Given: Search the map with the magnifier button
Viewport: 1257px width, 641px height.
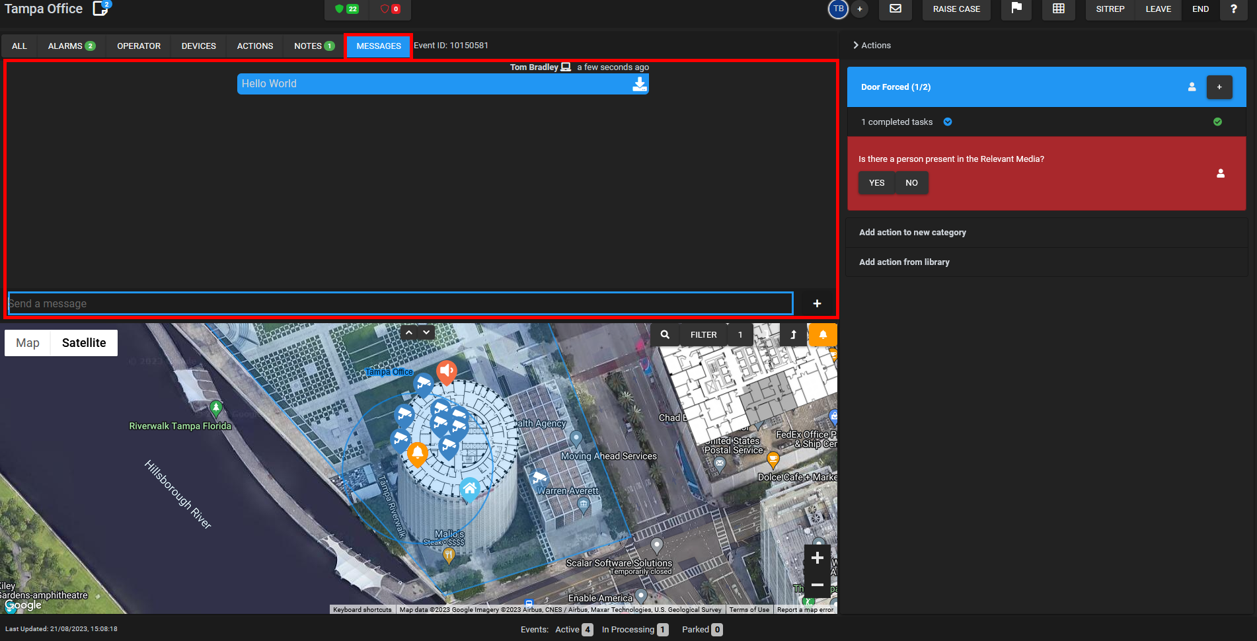Looking at the screenshot, I should (x=665, y=335).
